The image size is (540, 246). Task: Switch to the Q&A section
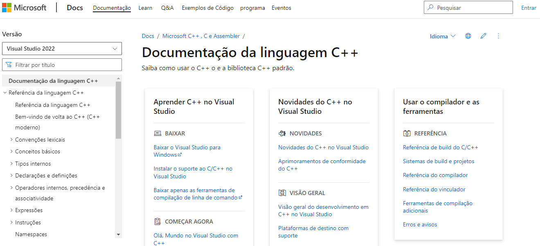tap(167, 7)
